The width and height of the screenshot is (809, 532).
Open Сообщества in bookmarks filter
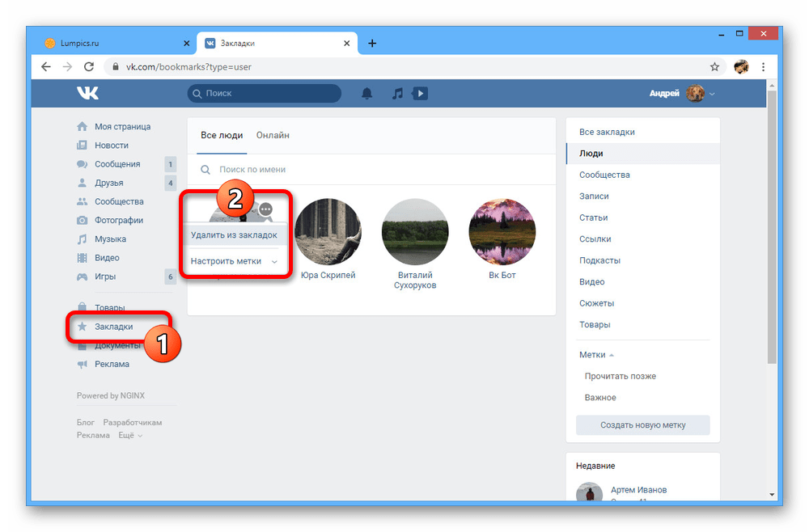tap(604, 175)
